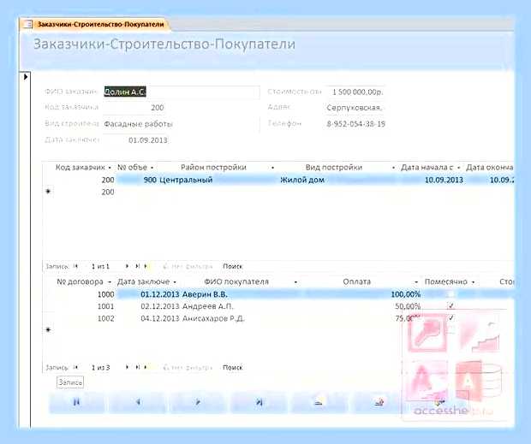The height and width of the screenshot is (444, 531).
Task: Toggle the Помесячно checkbox for contract 1002
Action: (x=450, y=318)
